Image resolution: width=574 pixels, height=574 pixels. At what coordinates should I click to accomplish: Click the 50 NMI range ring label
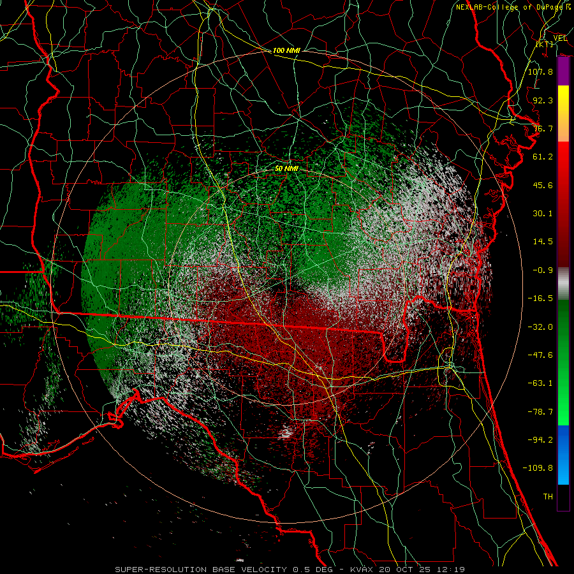click(x=286, y=168)
